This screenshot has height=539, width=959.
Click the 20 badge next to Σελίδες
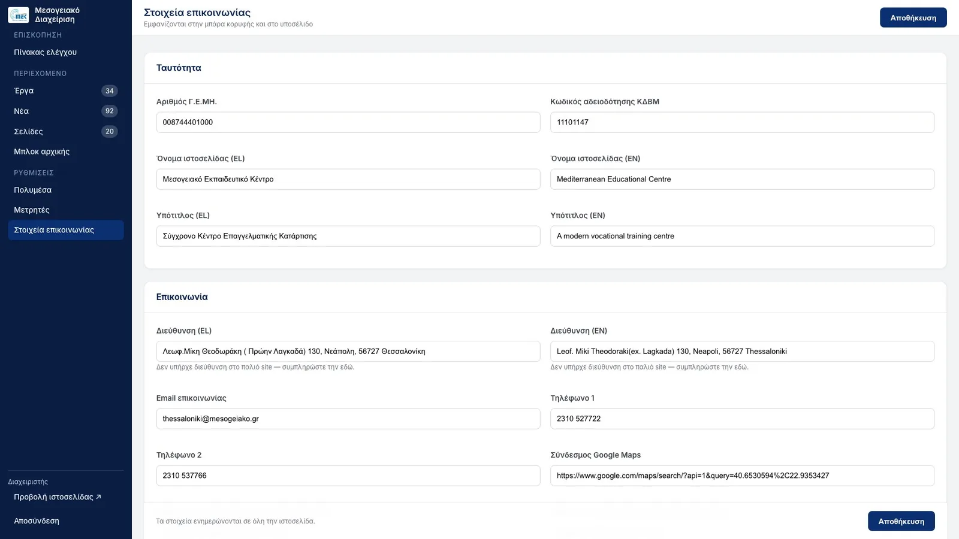pyautogui.click(x=109, y=131)
